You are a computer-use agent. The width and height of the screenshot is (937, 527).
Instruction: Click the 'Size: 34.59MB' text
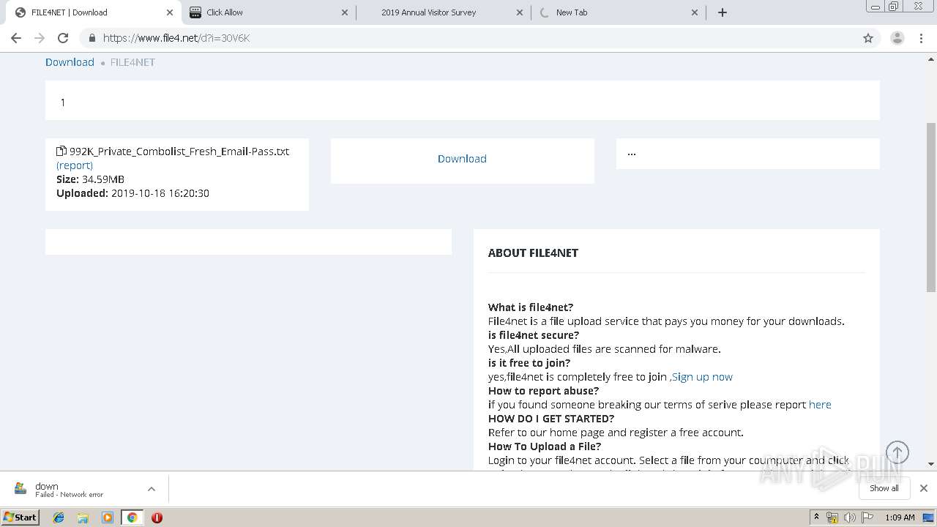[90, 179]
